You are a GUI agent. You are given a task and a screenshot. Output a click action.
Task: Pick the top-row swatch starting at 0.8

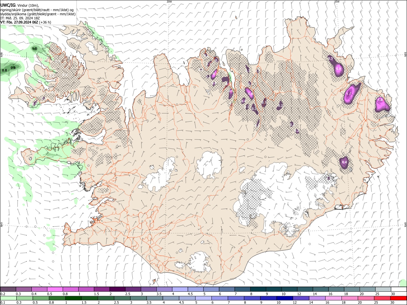(x=70, y=289)
